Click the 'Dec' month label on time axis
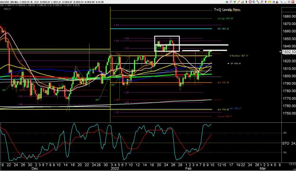296x171 pixels. tap(35, 169)
